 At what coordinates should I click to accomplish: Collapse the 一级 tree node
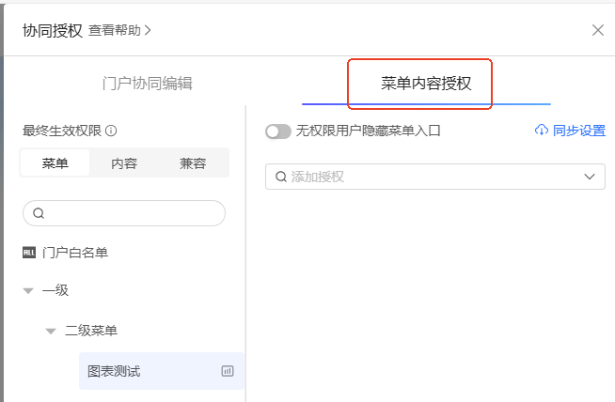point(28,291)
